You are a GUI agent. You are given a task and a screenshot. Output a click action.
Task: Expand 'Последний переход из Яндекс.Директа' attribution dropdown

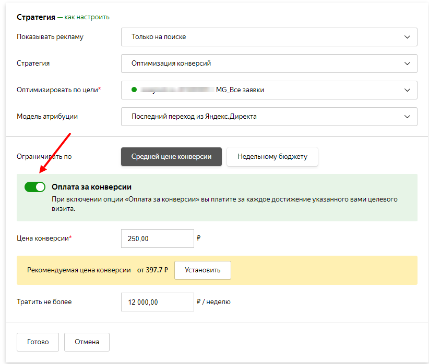(261, 117)
